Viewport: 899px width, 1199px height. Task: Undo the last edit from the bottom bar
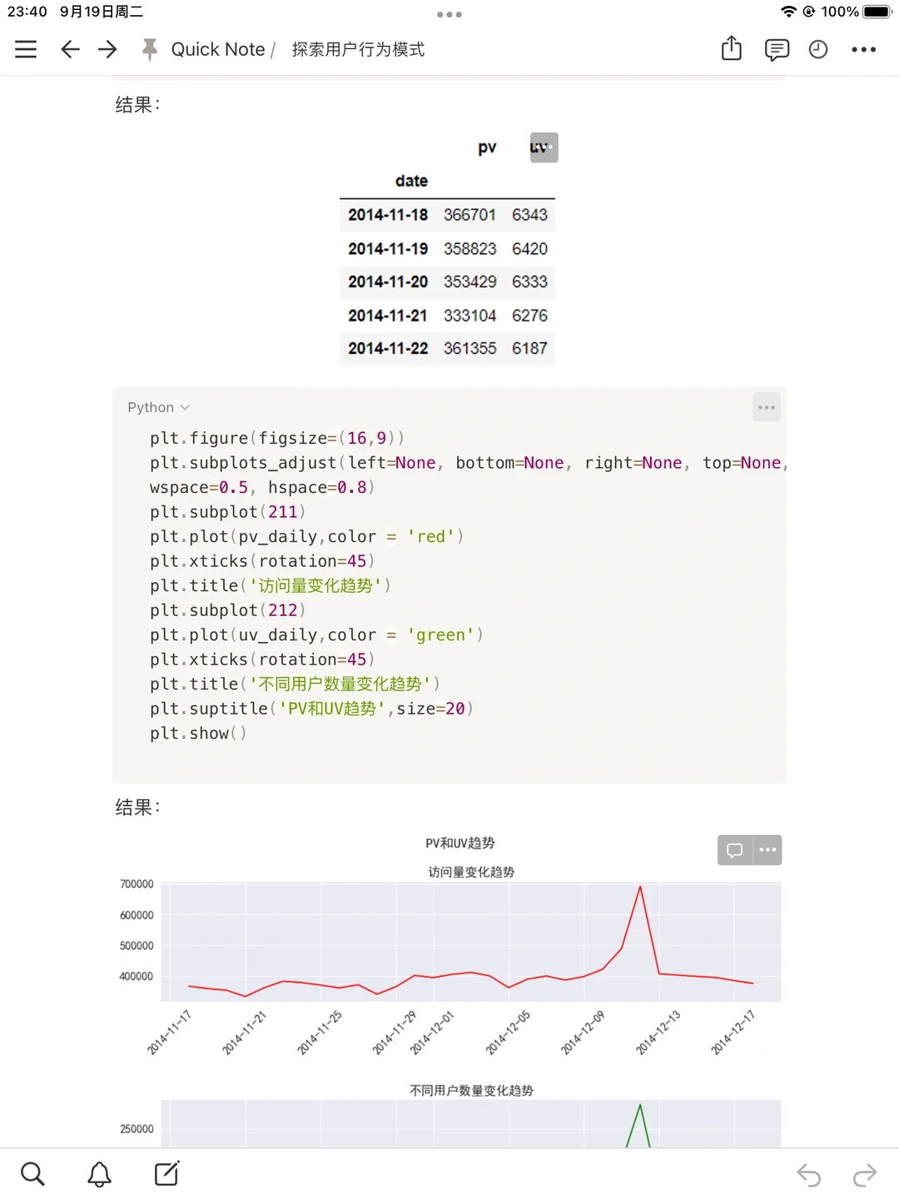tap(809, 1175)
